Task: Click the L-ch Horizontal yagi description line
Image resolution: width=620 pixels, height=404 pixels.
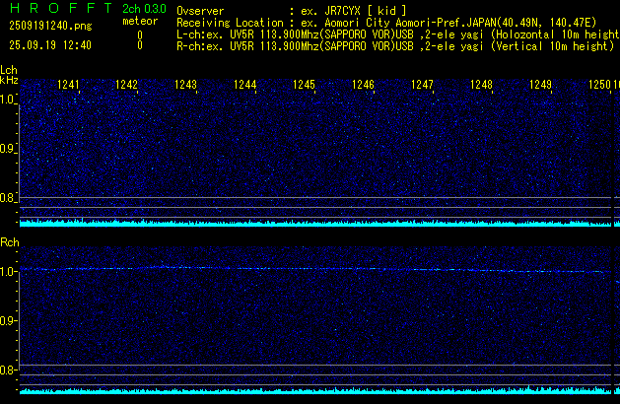Action: [x=397, y=34]
